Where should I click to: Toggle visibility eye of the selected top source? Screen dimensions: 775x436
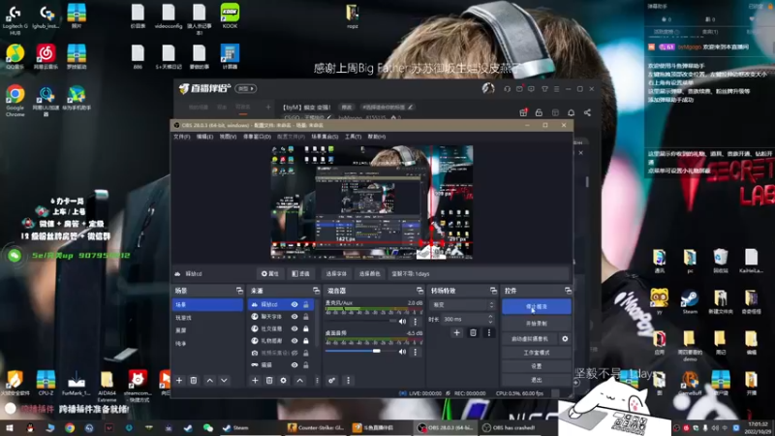(294, 304)
